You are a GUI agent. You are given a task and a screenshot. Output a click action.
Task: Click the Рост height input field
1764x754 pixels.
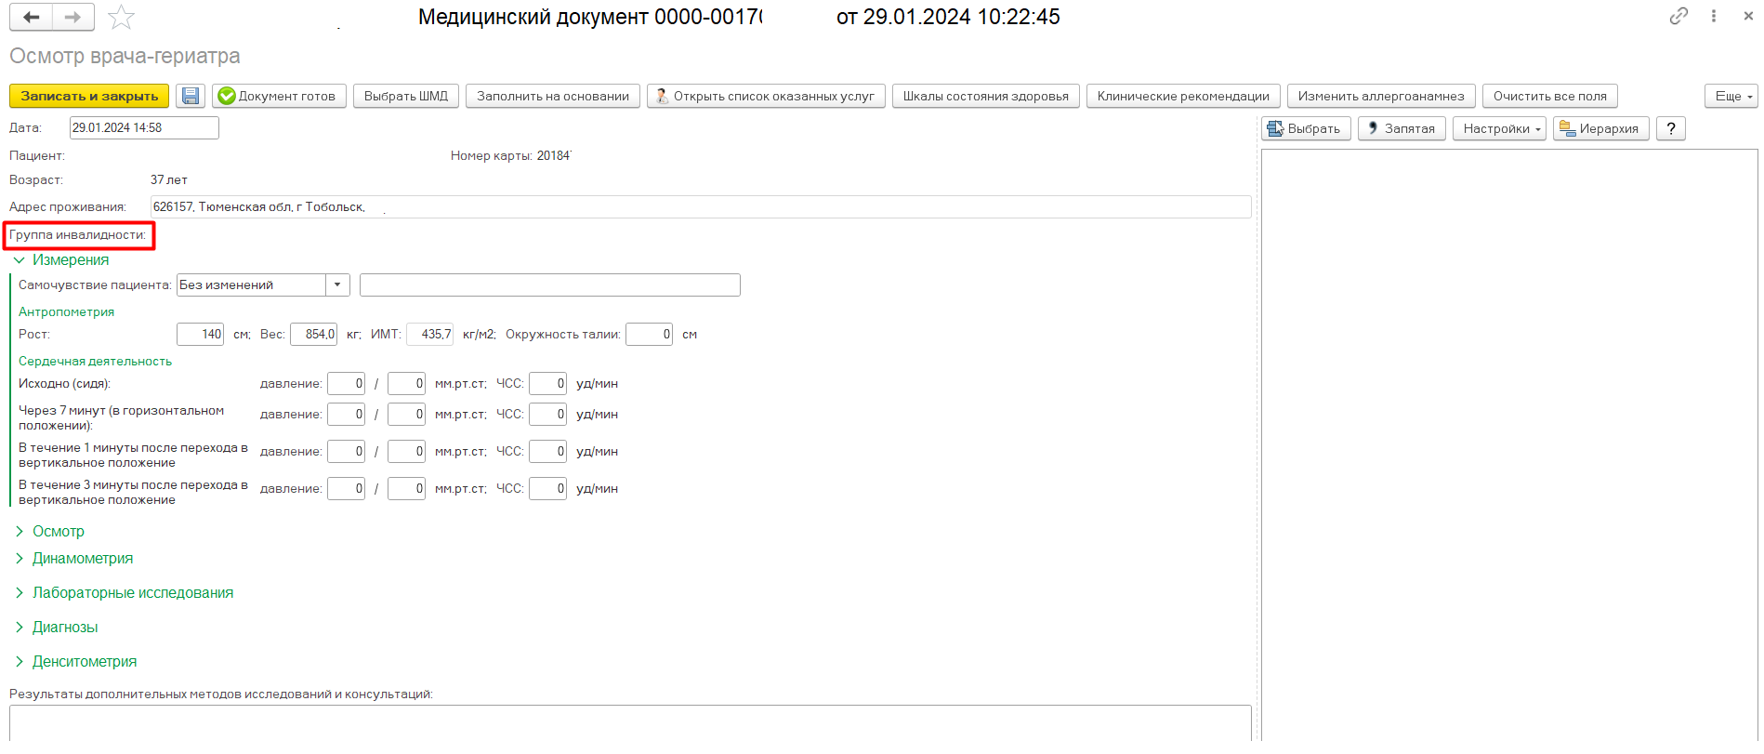[x=201, y=335]
